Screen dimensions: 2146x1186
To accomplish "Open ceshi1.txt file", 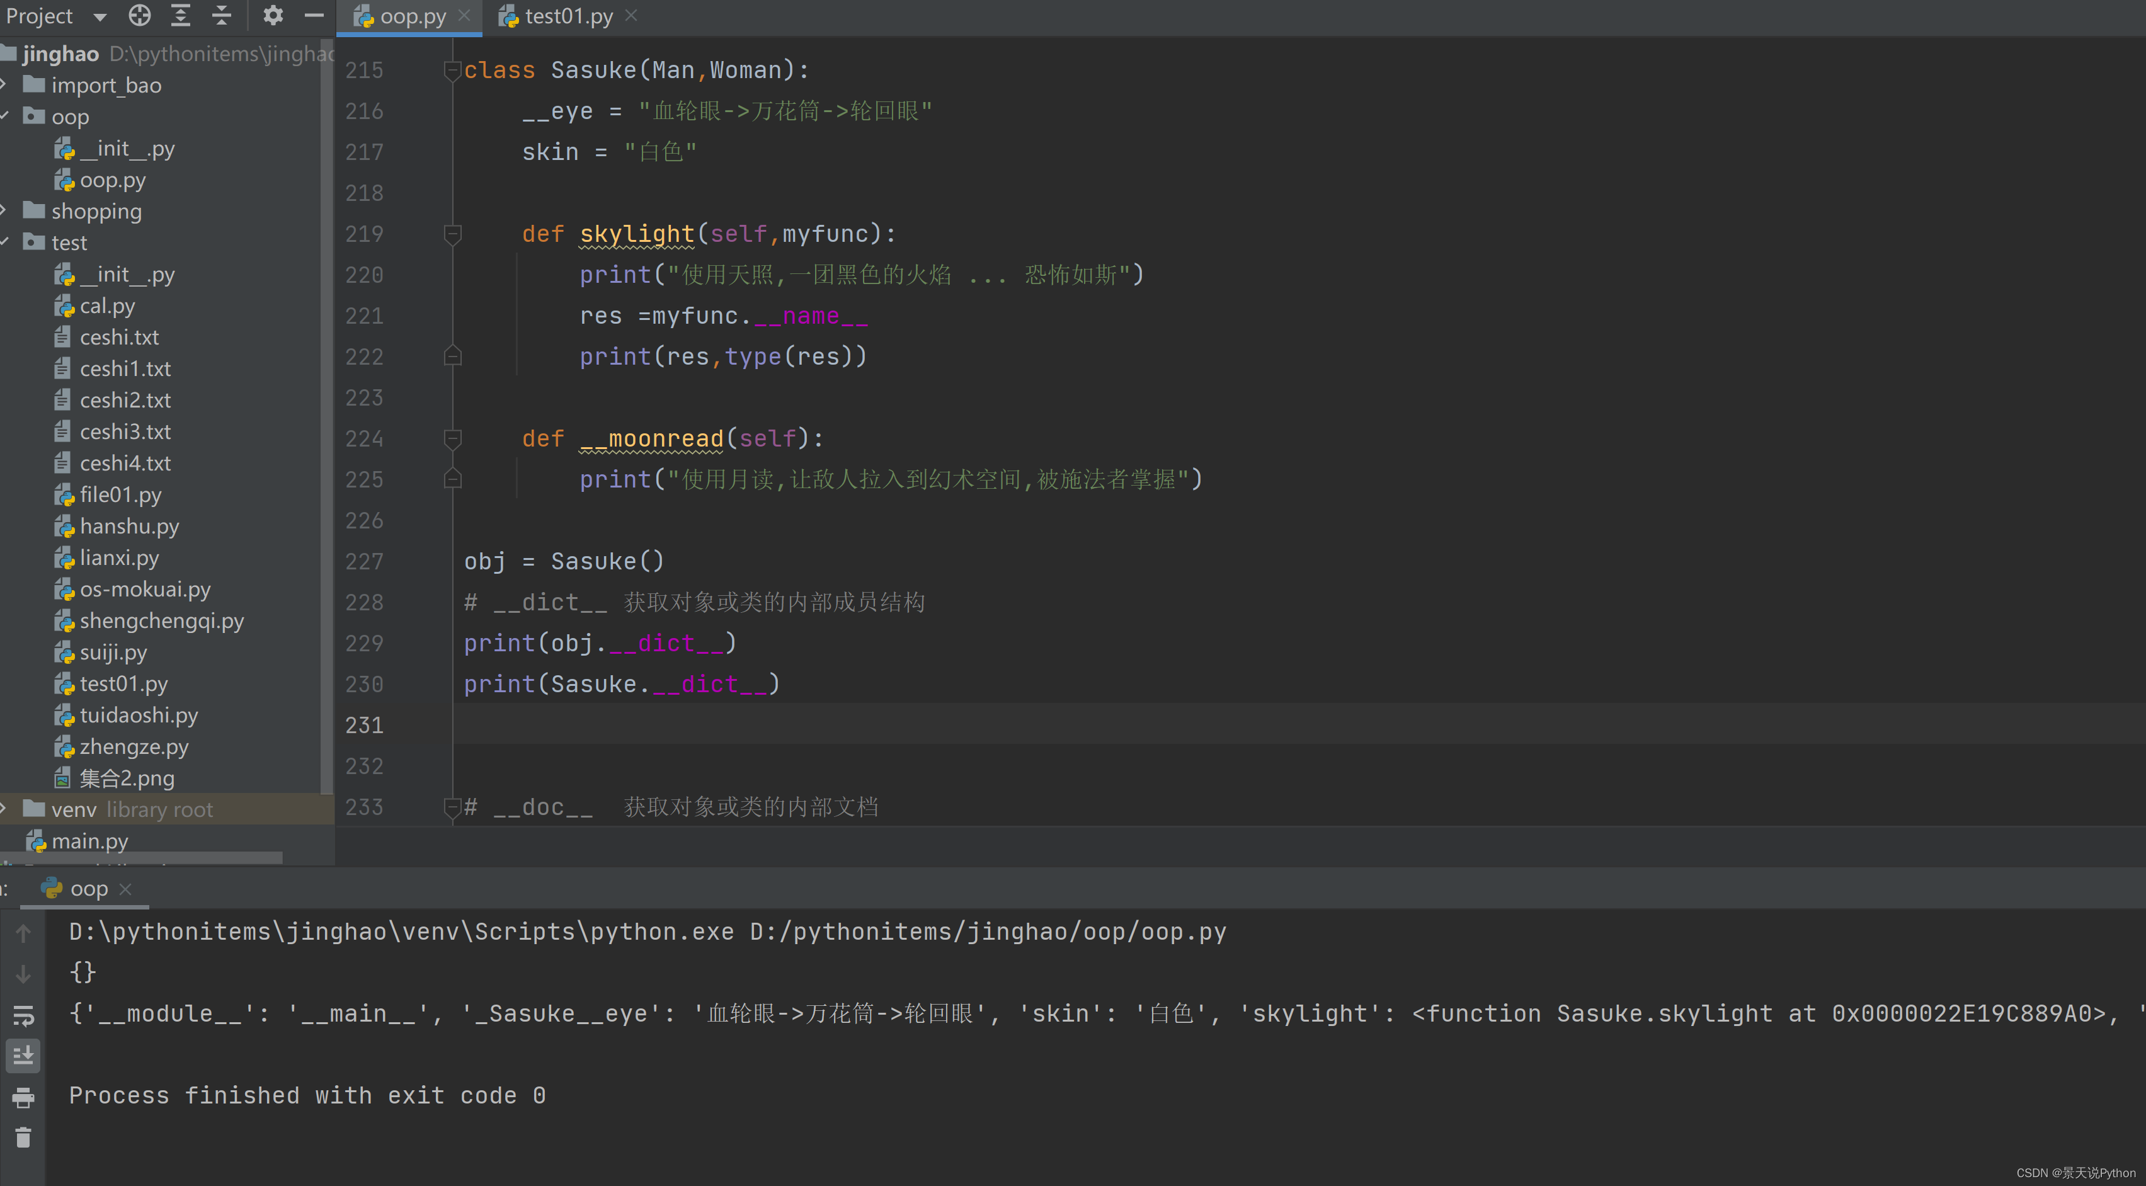I will point(125,369).
